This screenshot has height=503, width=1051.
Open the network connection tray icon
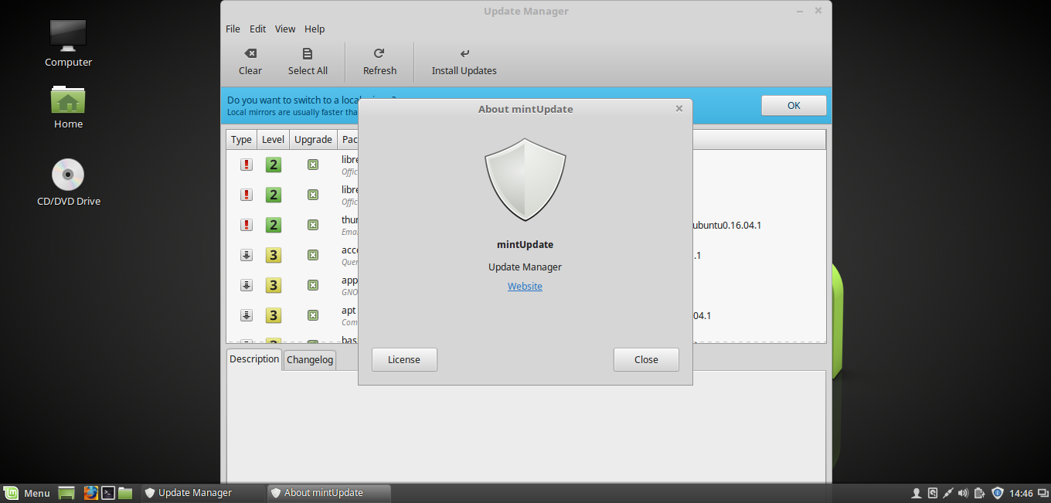(948, 493)
